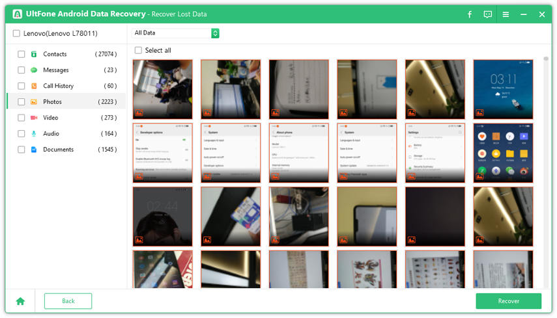Enable the Select all checkbox
The height and width of the screenshot is (318, 557).
[x=138, y=50]
